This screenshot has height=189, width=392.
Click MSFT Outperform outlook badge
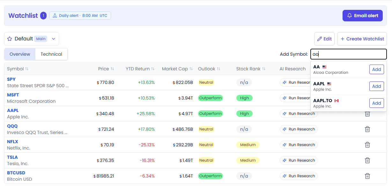(211, 98)
